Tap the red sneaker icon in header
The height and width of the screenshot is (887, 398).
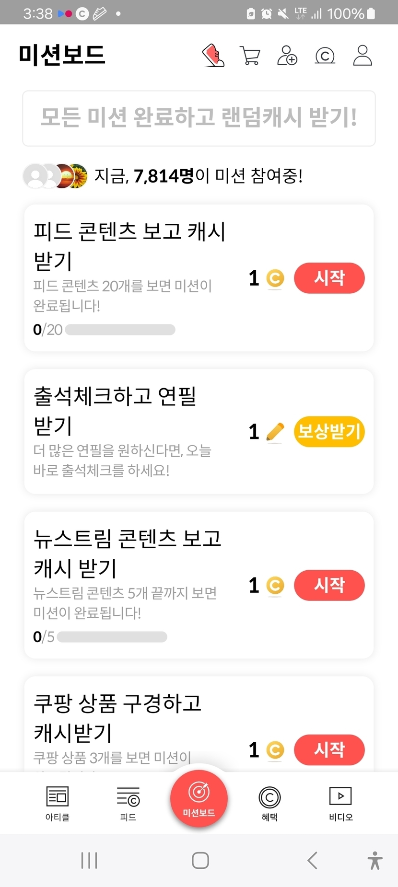(x=213, y=56)
